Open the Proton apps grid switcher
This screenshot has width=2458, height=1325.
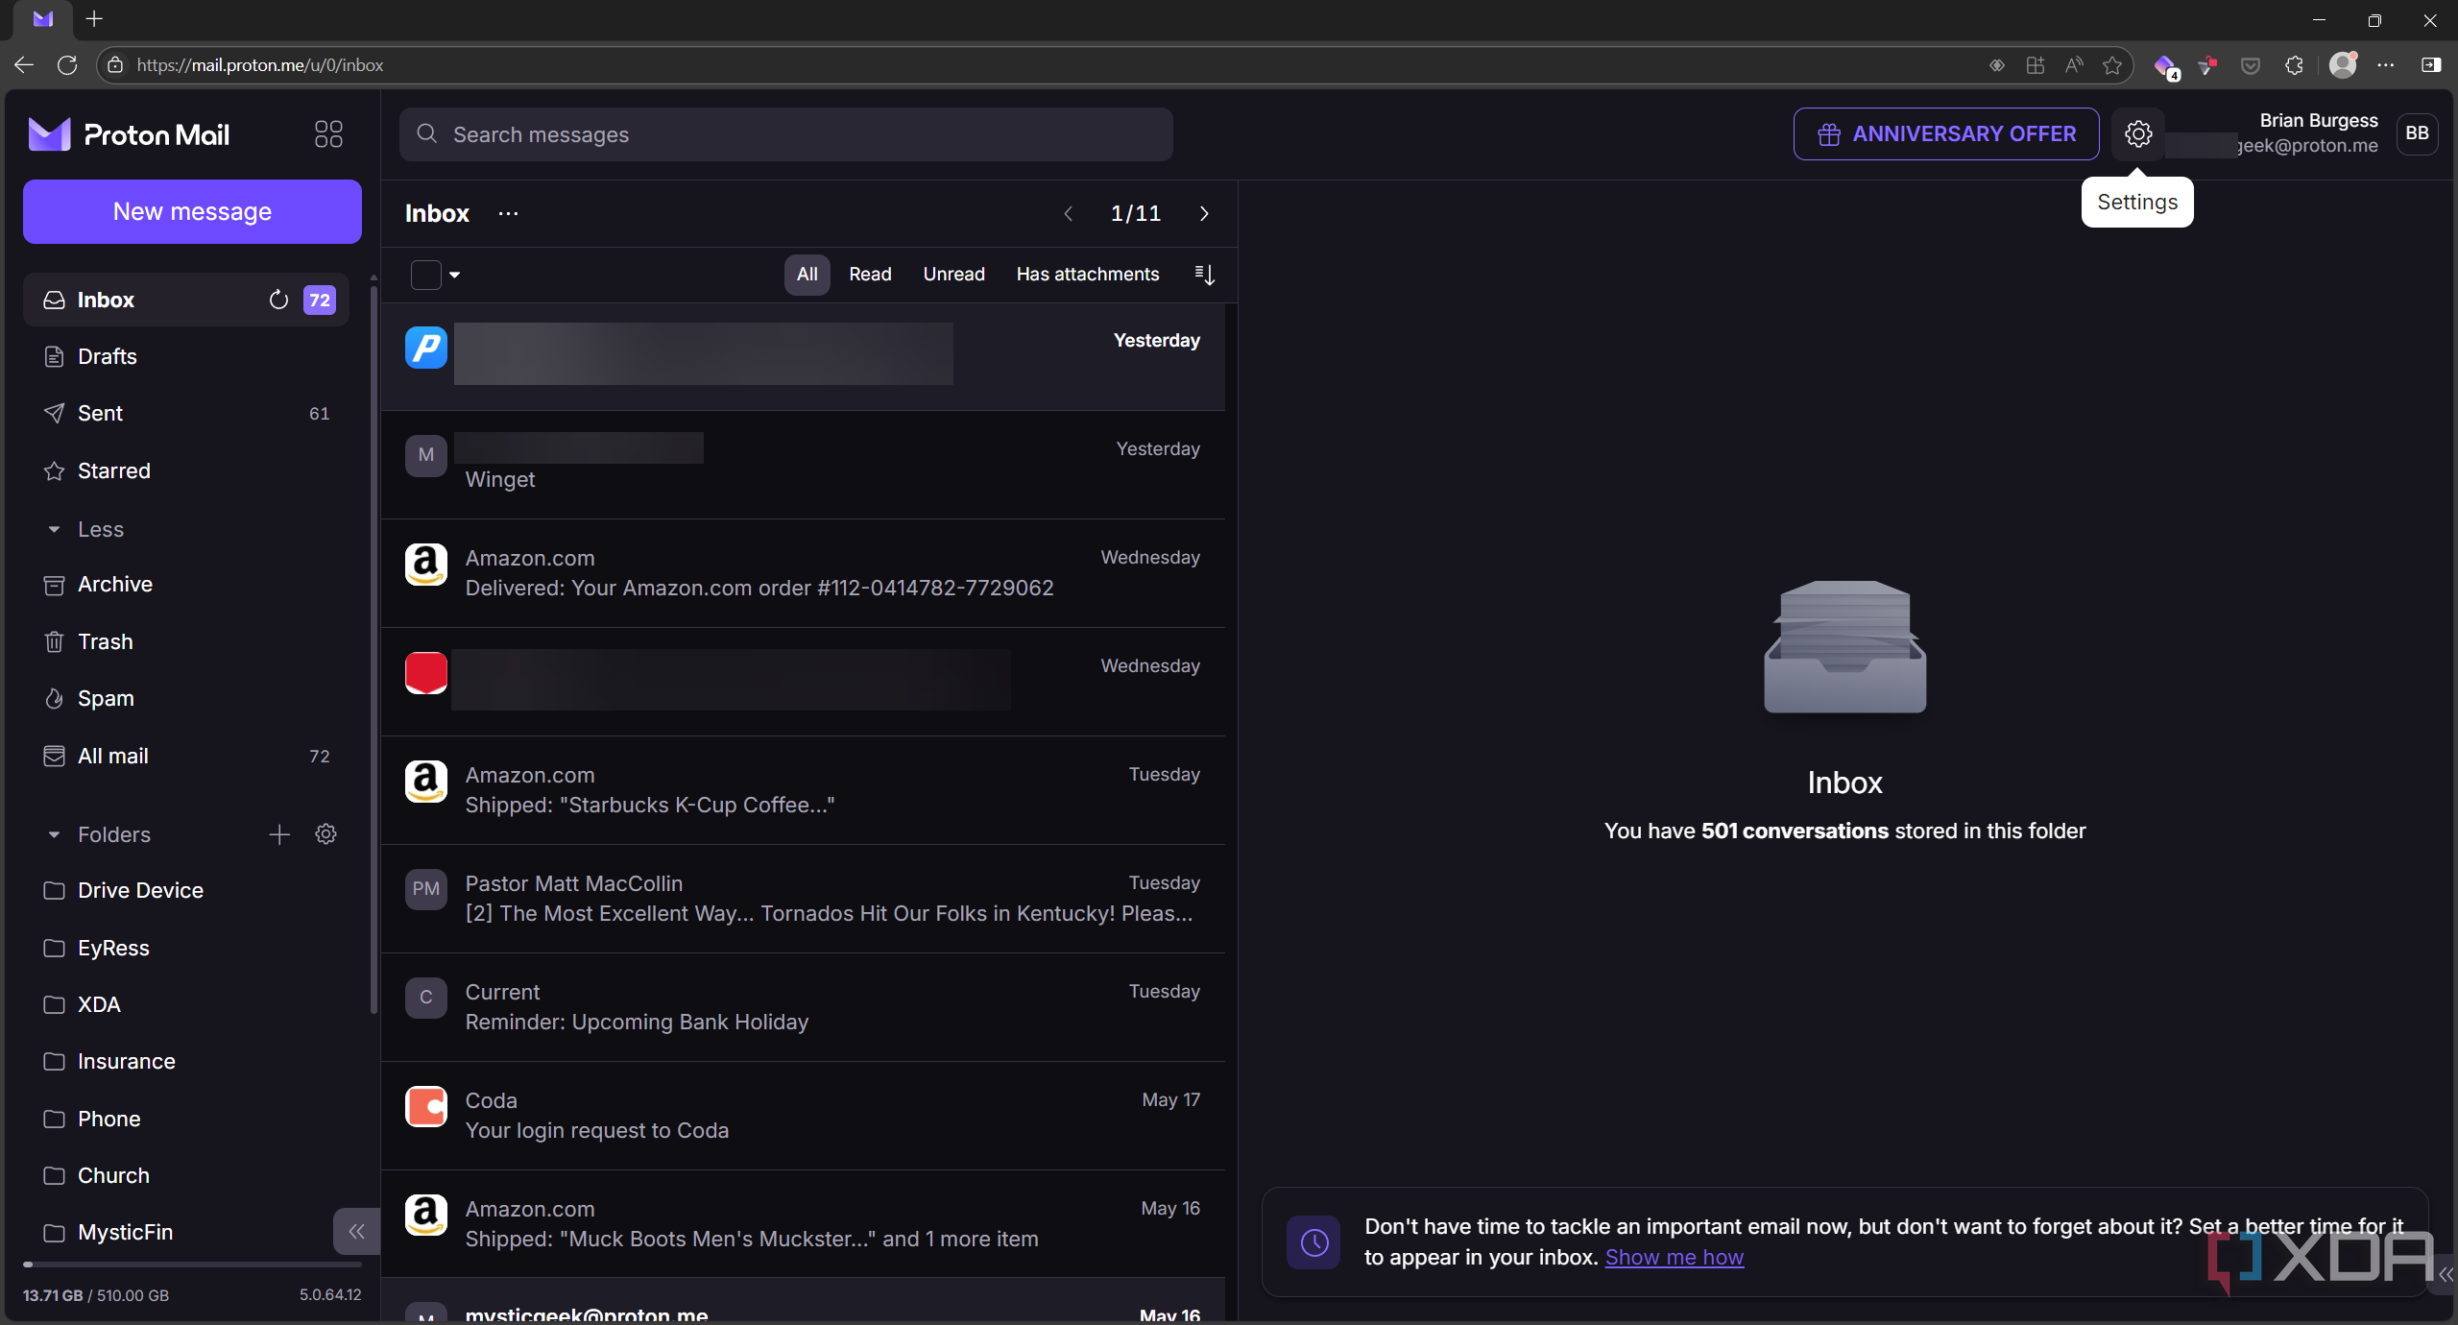tap(328, 134)
